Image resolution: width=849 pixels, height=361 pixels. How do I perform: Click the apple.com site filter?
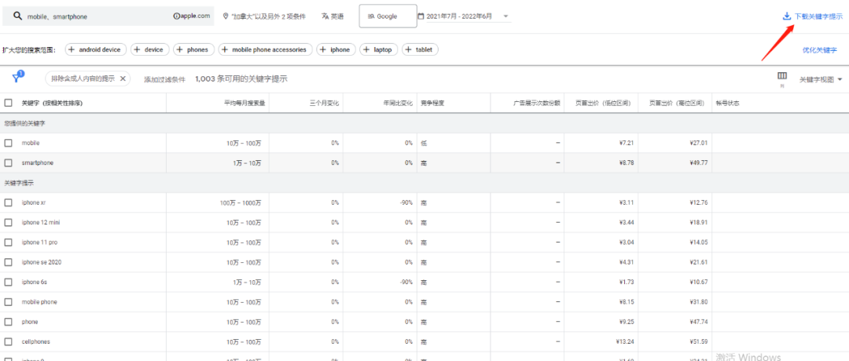(x=192, y=16)
